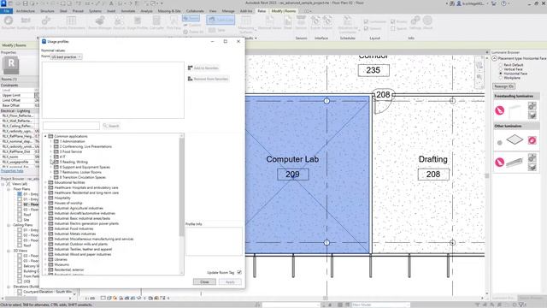Click pink icon beside linear luminaire
The image size is (547, 308).
[499, 162]
